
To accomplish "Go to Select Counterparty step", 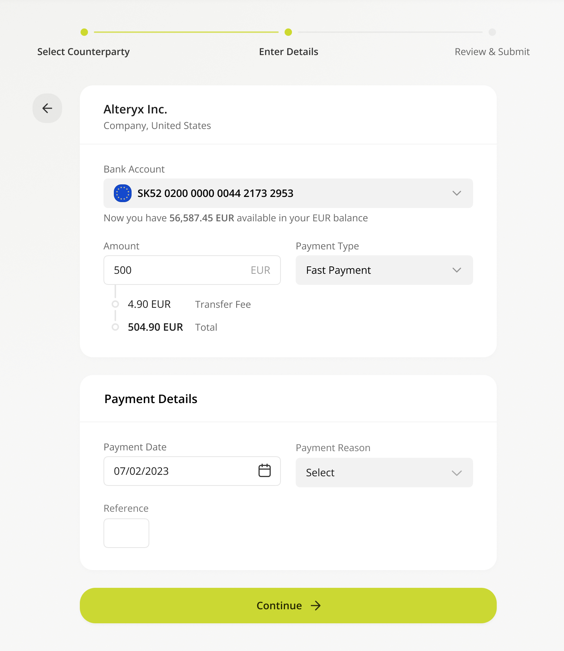I will (x=84, y=52).
